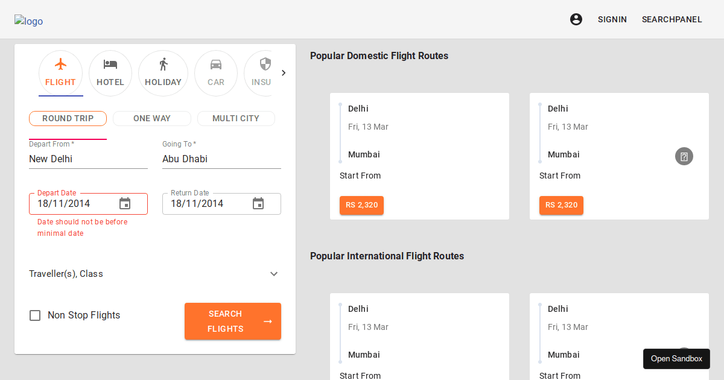This screenshot has width=724, height=380.
Task: Switch to One Way trip mode
Action: [151, 118]
